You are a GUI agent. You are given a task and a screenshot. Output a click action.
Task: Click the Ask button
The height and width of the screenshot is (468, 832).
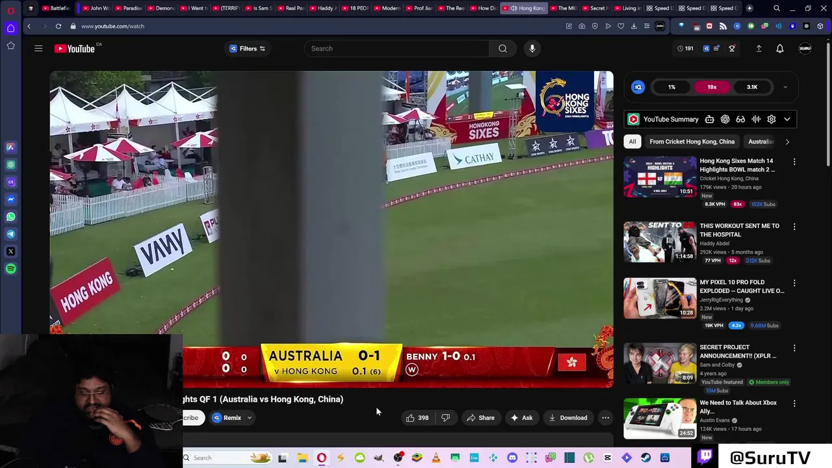pyautogui.click(x=521, y=418)
